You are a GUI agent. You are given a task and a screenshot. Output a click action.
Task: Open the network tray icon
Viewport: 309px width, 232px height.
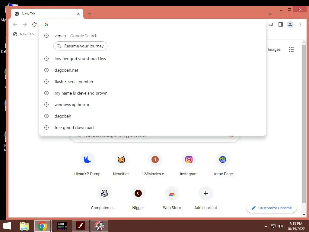tap(273, 226)
